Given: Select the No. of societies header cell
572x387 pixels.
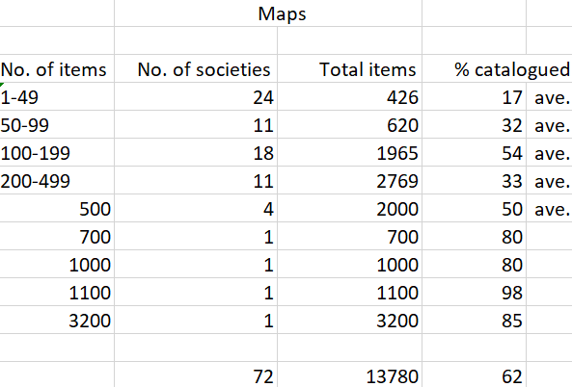Looking at the screenshot, I should click(196, 68).
